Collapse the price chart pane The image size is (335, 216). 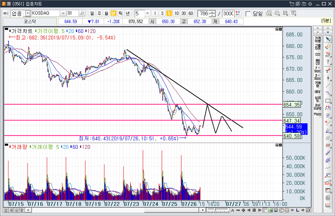[x=277, y=29]
